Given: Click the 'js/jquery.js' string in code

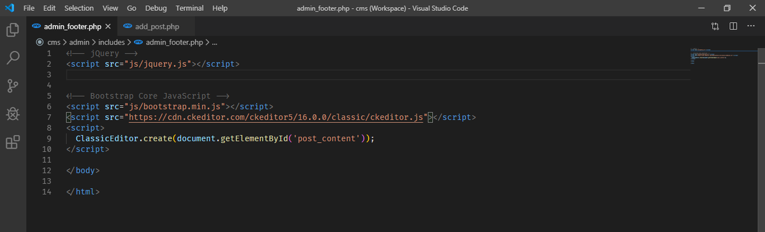Looking at the screenshot, I should pos(159,64).
